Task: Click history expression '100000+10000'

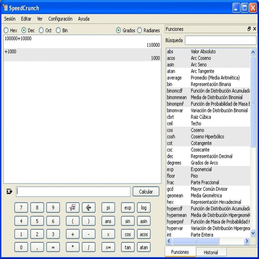Action: [18, 38]
